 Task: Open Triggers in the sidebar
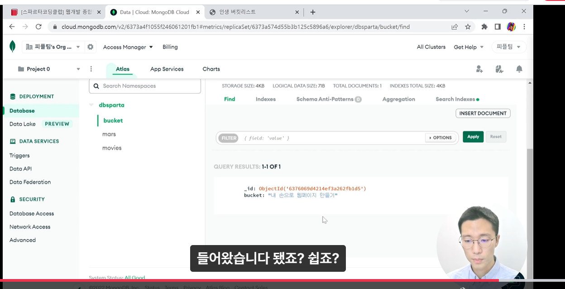coord(19,155)
